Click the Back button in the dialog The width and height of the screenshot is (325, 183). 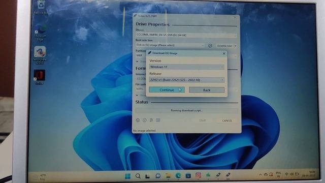pos(207,90)
